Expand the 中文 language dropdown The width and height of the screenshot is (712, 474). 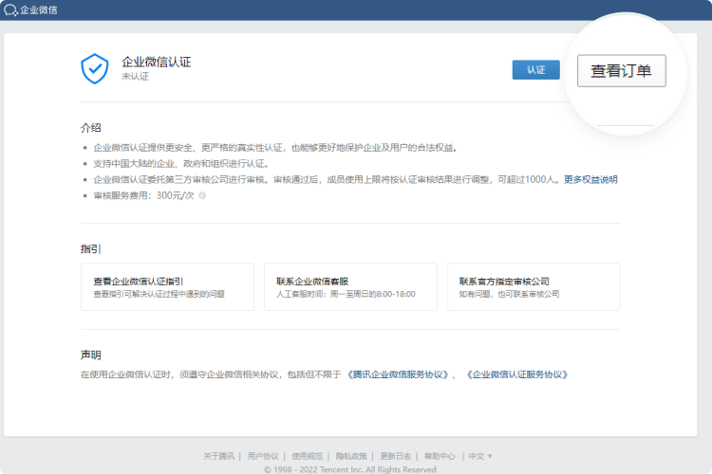480,456
